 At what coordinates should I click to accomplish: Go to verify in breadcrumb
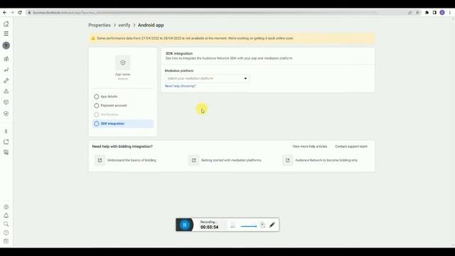[124, 26]
